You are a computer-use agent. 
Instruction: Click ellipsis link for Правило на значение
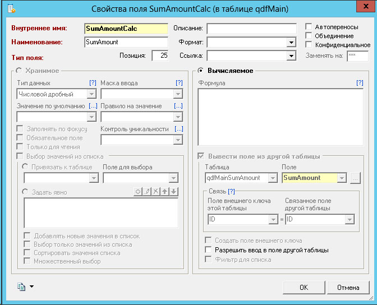coord(178,106)
